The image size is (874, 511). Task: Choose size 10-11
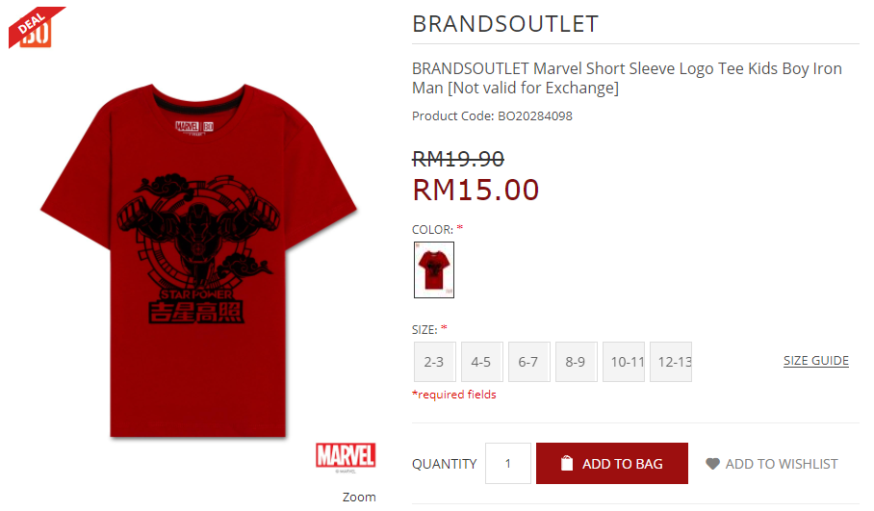(623, 362)
